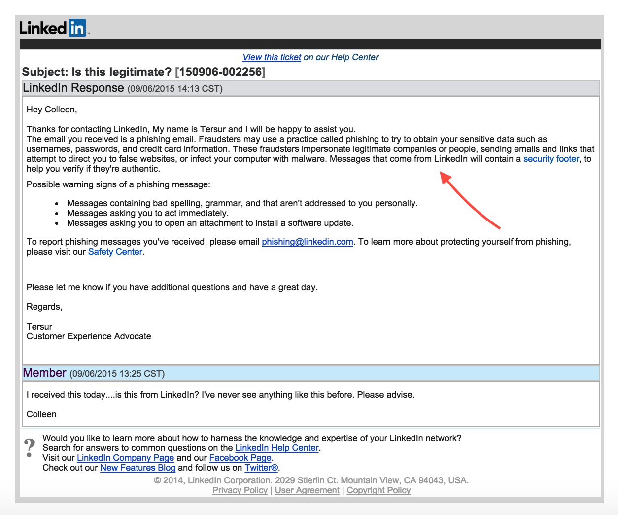Click the 'Colleen' signature in member message
This screenshot has width=618, height=515.
pyautogui.click(x=41, y=414)
